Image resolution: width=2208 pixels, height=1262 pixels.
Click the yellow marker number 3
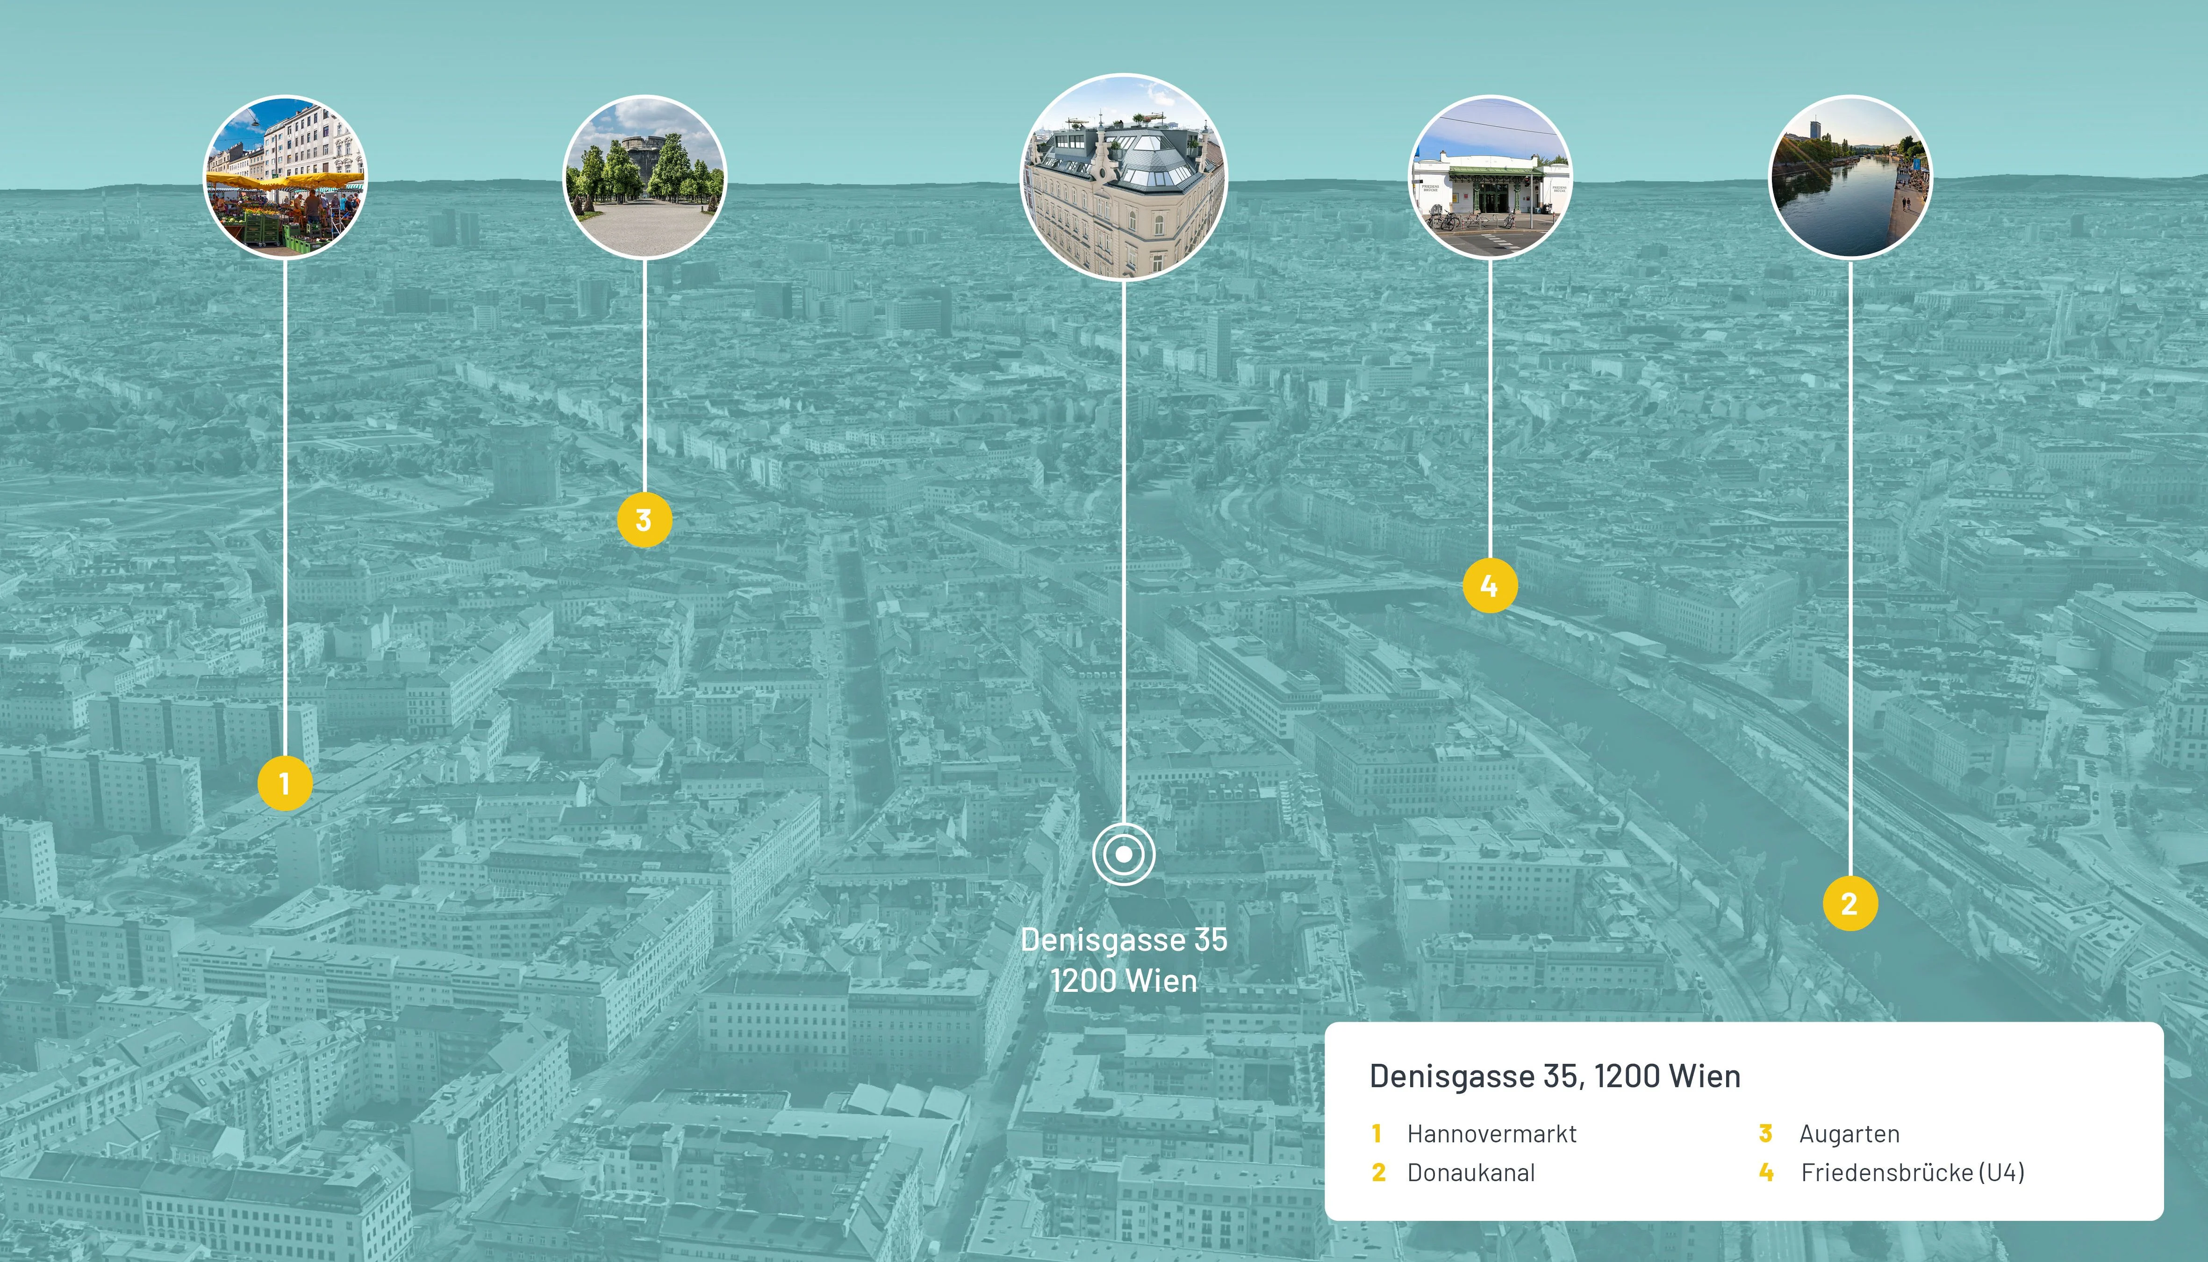tap(644, 520)
